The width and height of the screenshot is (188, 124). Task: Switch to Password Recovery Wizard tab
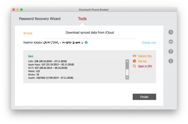click(40, 19)
